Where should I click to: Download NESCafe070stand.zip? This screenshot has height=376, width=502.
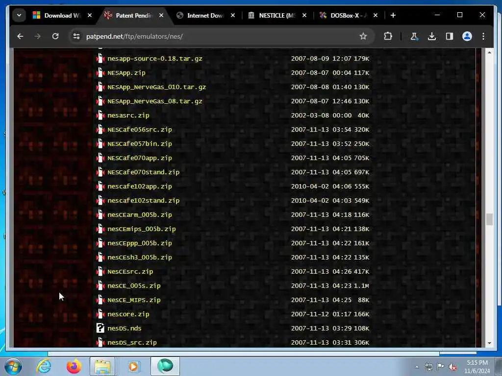point(144,172)
